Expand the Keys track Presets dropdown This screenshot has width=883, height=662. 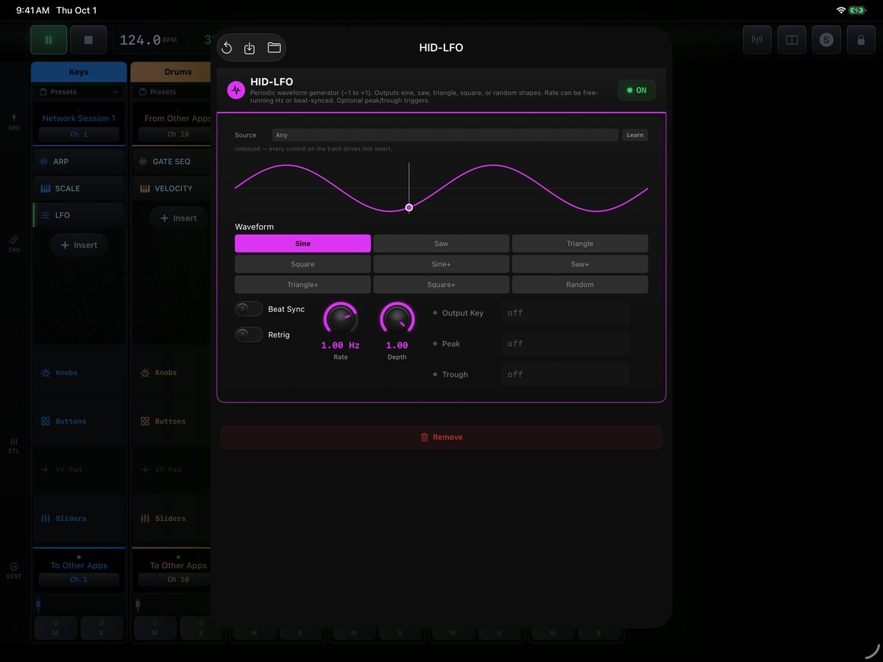point(79,92)
